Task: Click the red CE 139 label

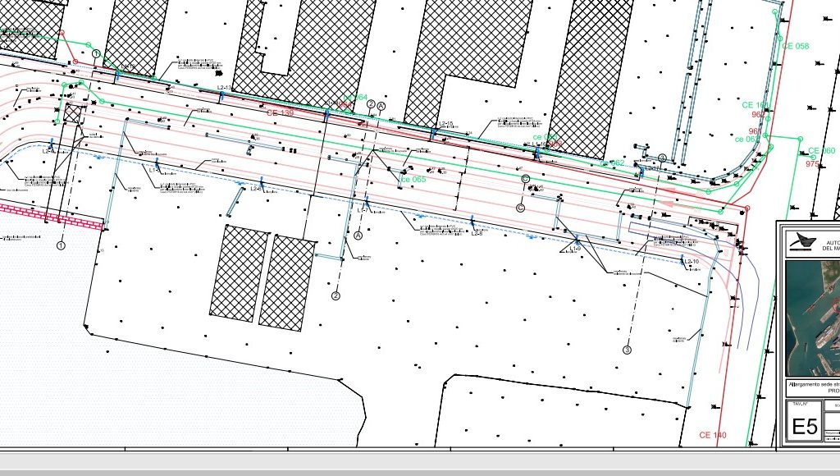Action: 280,112
